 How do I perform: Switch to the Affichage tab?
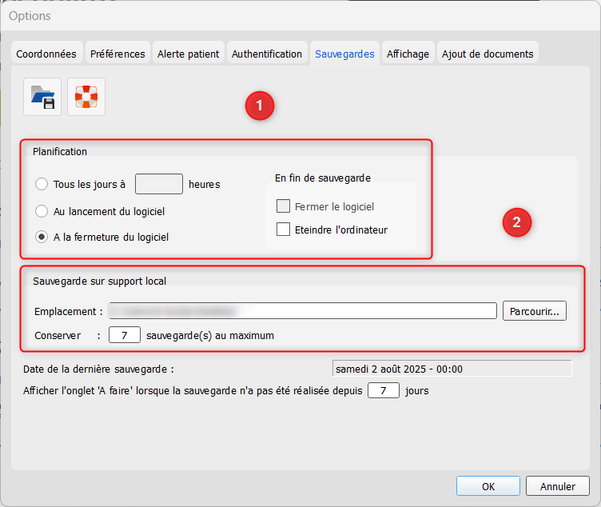pos(408,54)
